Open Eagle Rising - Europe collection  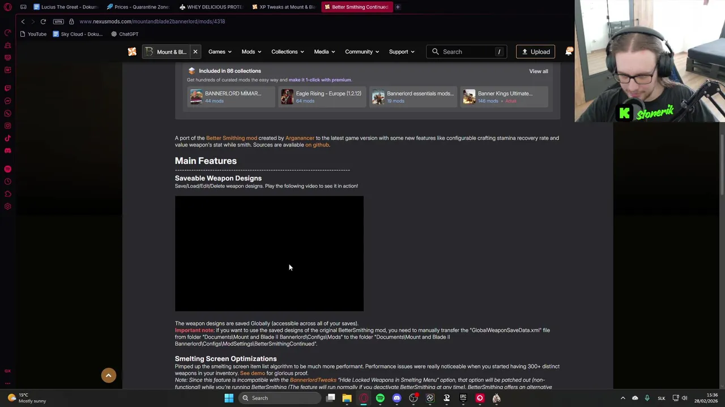click(x=322, y=97)
